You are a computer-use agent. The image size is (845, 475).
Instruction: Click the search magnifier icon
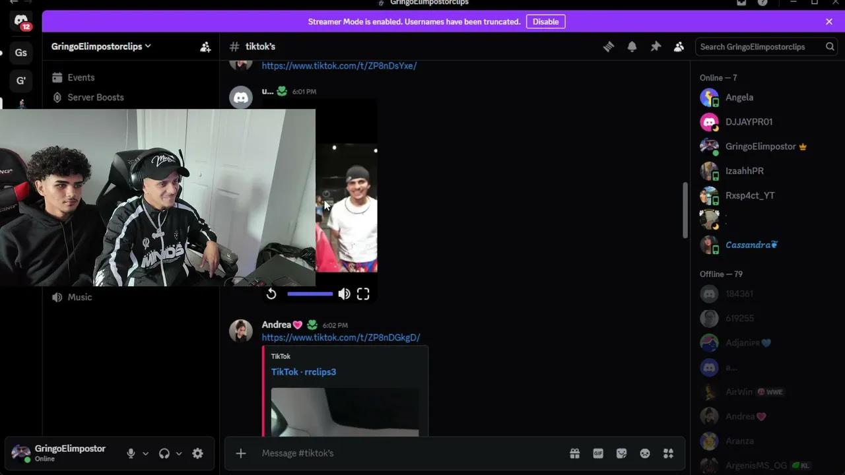pyautogui.click(x=830, y=47)
